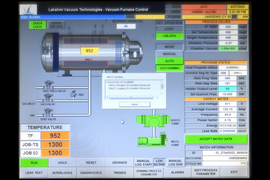Select the Part Pres Valve symbol
Screen dimensions: 270x180
pos(49,85)
